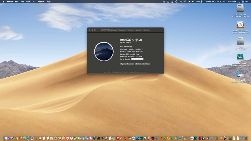
Task: Open Skype from the Dock
Action: point(211,138)
